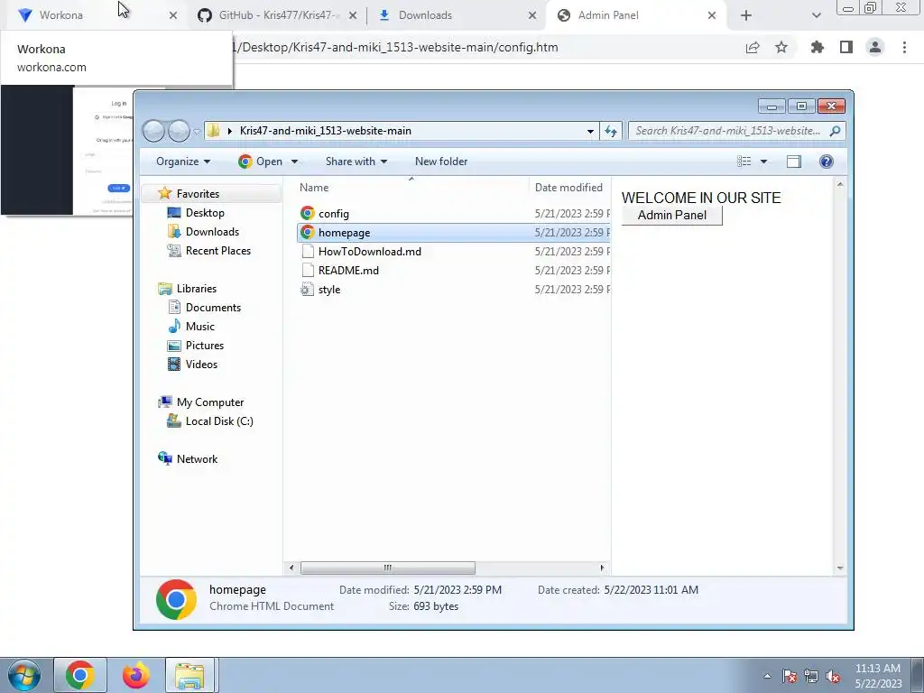
Task: Create a New folder
Action: pyautogui.click(x=441, y=162)
